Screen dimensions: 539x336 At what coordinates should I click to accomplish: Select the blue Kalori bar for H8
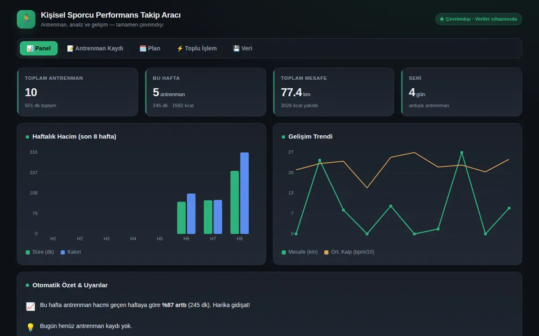click(x=244, y=193)
